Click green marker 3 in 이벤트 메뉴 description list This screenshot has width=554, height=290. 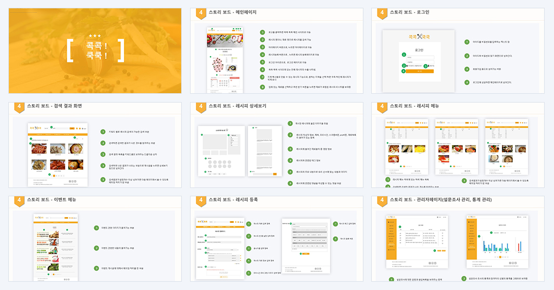[x=96, y=268]
